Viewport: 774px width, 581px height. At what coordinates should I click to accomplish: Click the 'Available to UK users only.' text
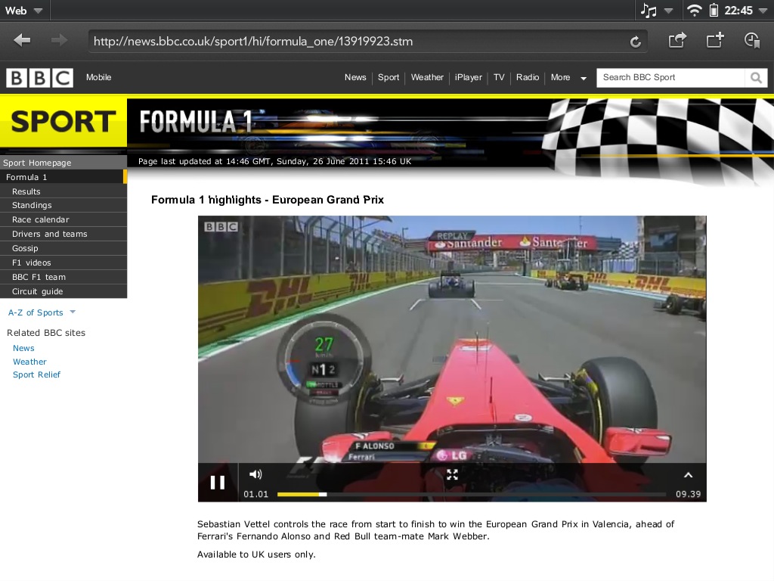(256, 555)
